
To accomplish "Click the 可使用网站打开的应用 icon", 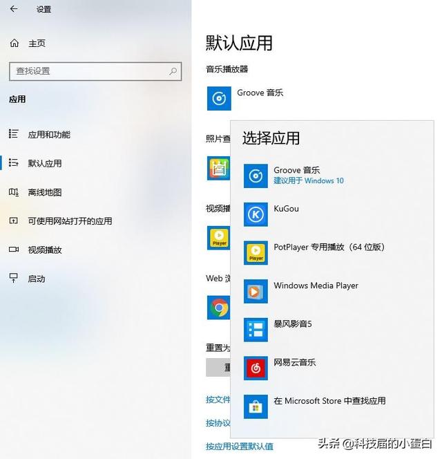I will (13, 221).
